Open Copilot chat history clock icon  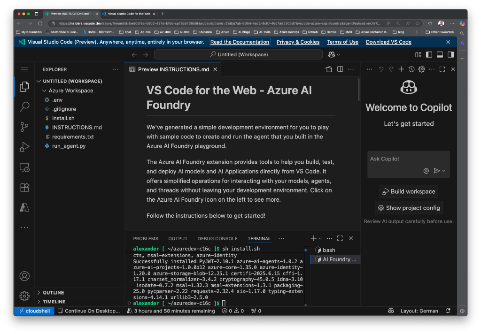pyautogui.click(x=411, y=69)
